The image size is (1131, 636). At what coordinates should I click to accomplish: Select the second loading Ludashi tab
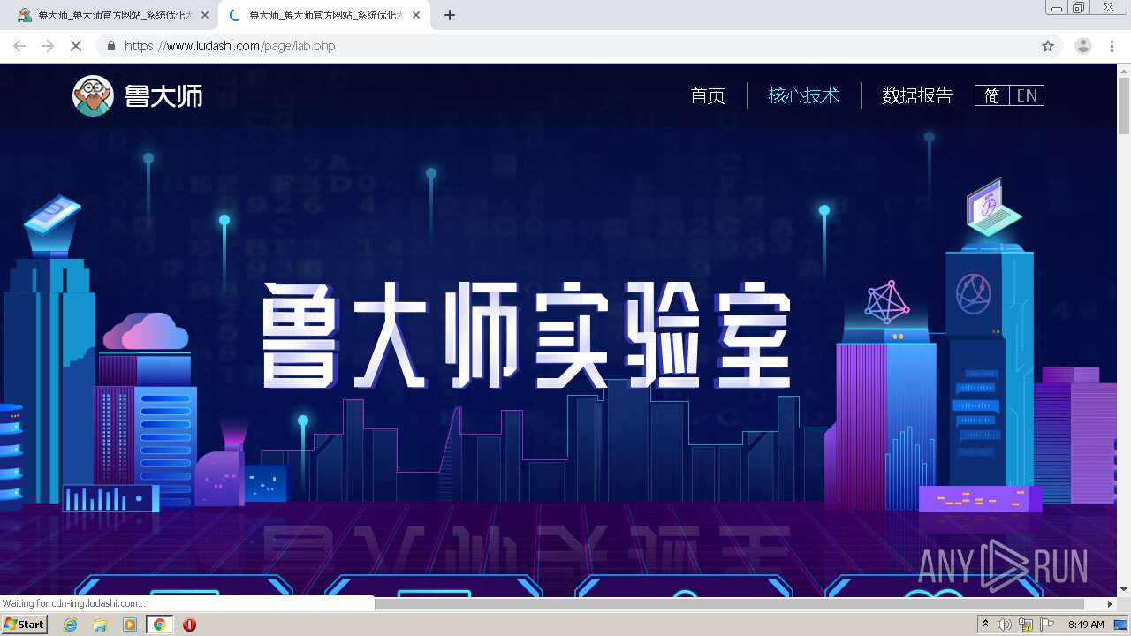click(x=323, y=15)
